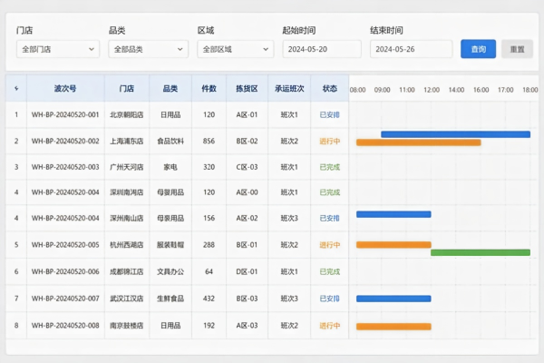Viewport: 544px width, 363px height.
Task: Click the 北京朝阳店 store cell
Action: click(x=127, y=114)
